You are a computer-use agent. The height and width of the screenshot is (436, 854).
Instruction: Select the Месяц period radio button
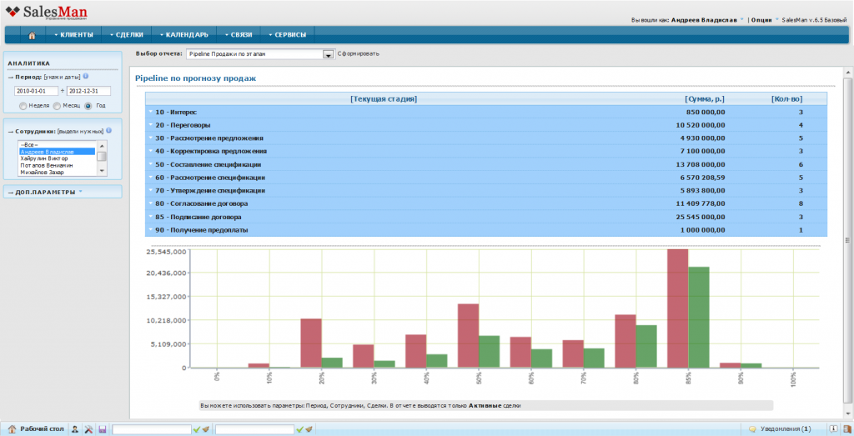pyautogui.click(x=57, y=106)
